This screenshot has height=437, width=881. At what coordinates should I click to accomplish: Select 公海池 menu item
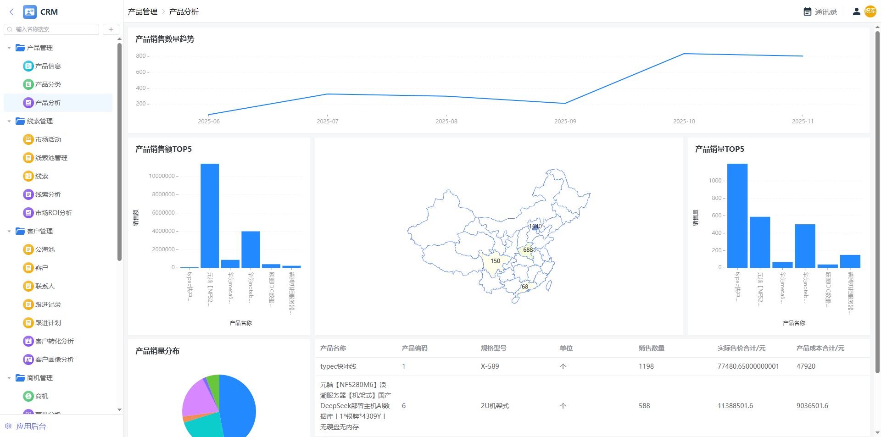coord(45,249)
